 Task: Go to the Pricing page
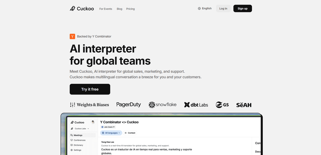click(x=130, y=9)
